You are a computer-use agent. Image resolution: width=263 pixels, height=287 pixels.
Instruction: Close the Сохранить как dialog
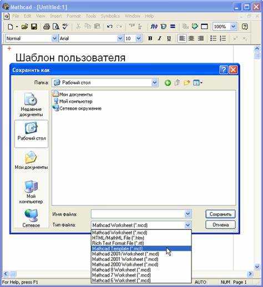coord(233,70)
